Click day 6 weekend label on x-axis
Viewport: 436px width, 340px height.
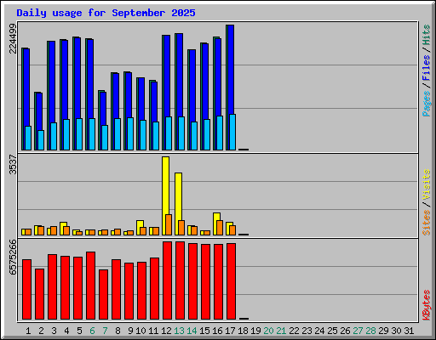[x=92, y=331]
